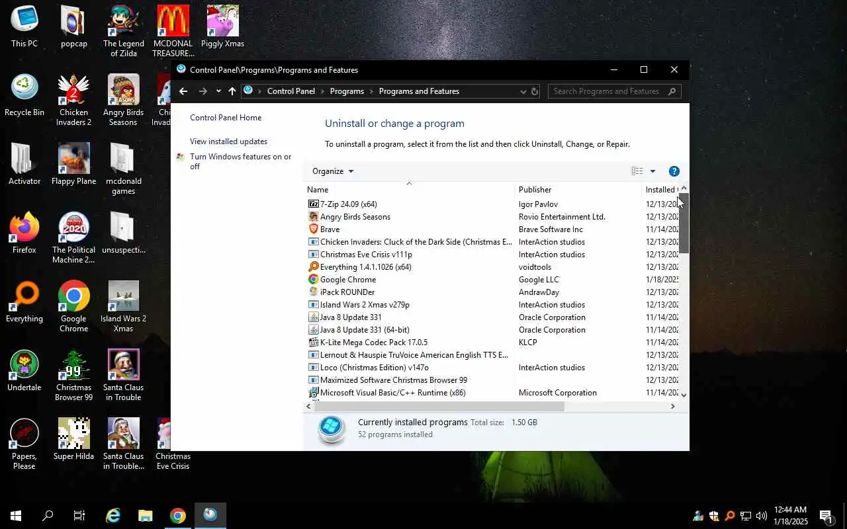
Task: Click the vertical scrollbar thumb of program list
Action: click(684, 223)
